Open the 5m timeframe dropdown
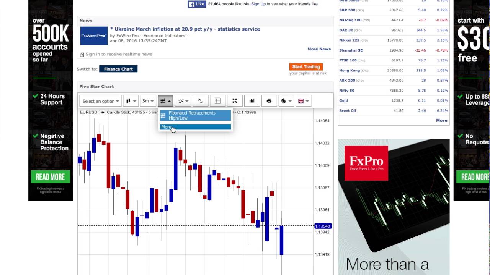Image resolution: width=490 pixels, height=275 pixels. pyautogui.click(x=148, y=101)
